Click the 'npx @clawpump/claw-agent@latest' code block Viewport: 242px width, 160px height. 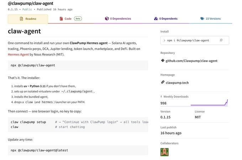tap(78, 150)
